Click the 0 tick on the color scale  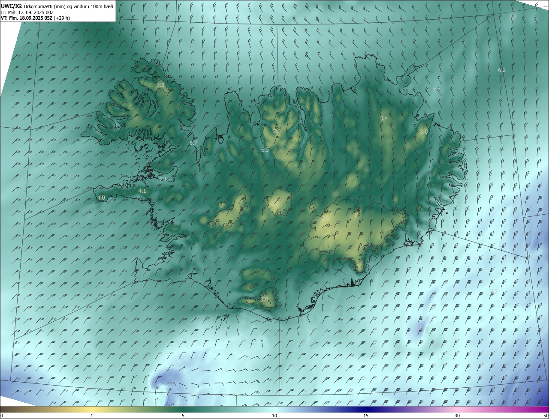point(1,416)
